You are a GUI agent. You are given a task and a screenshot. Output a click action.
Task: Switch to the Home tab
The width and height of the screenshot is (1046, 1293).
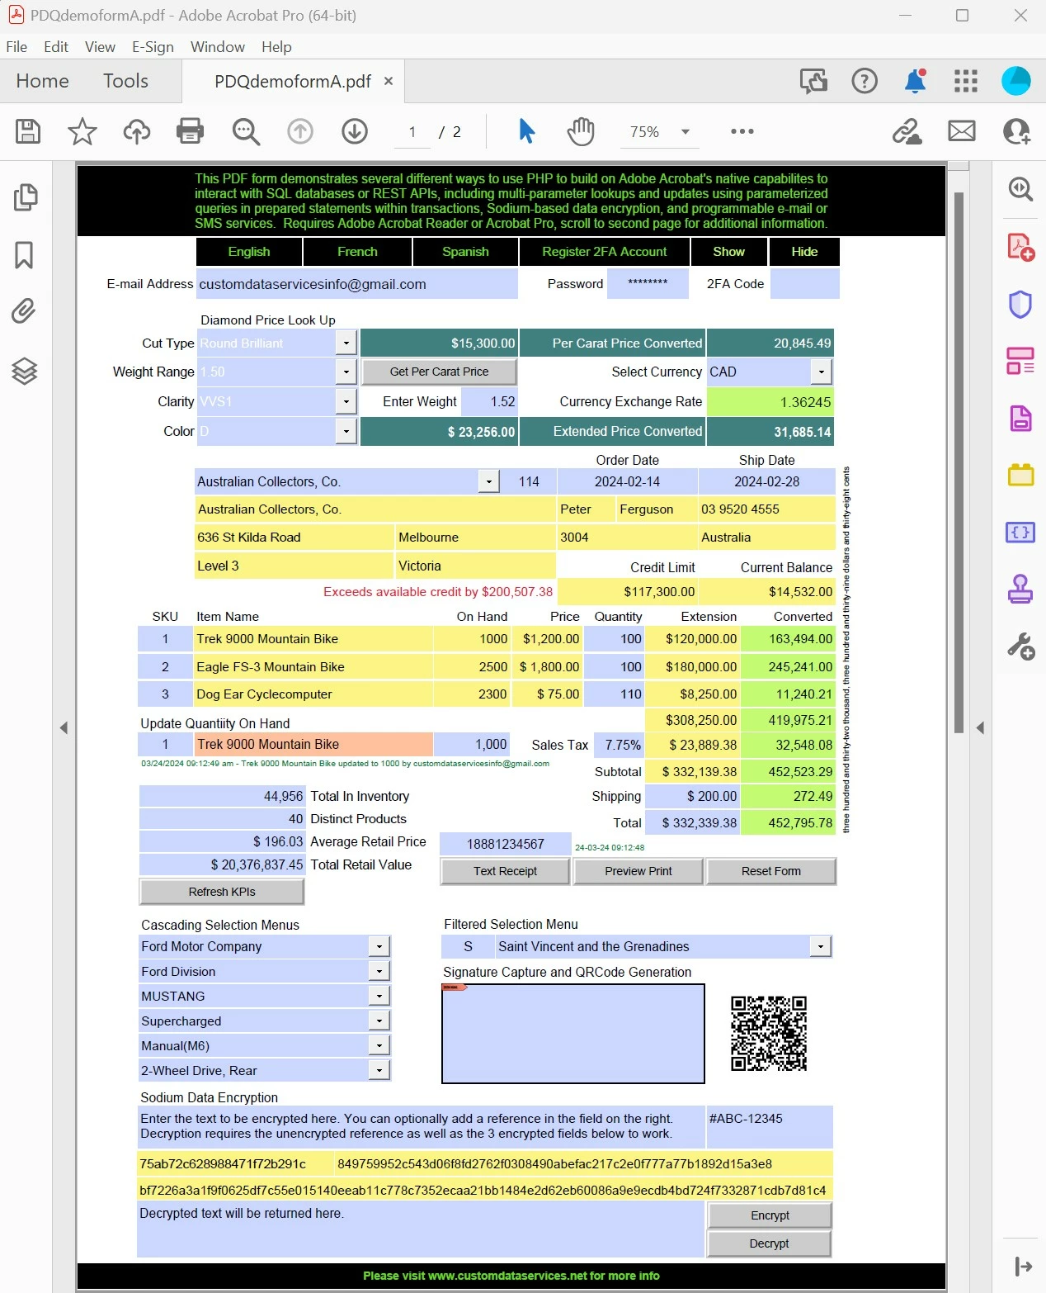click(x=42, y=81)
